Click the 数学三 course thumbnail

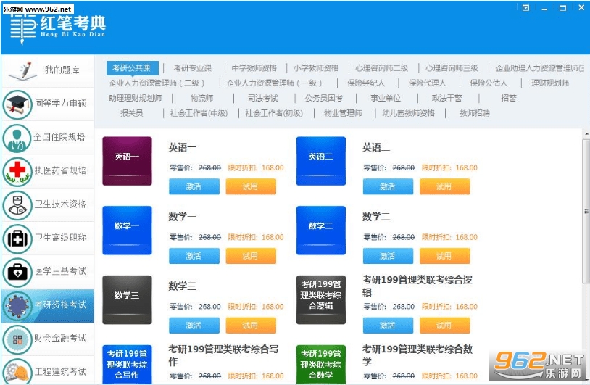point(127,299)
